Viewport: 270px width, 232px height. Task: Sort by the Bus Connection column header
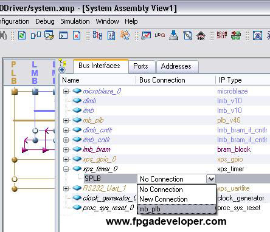click(x=176, y=80)
